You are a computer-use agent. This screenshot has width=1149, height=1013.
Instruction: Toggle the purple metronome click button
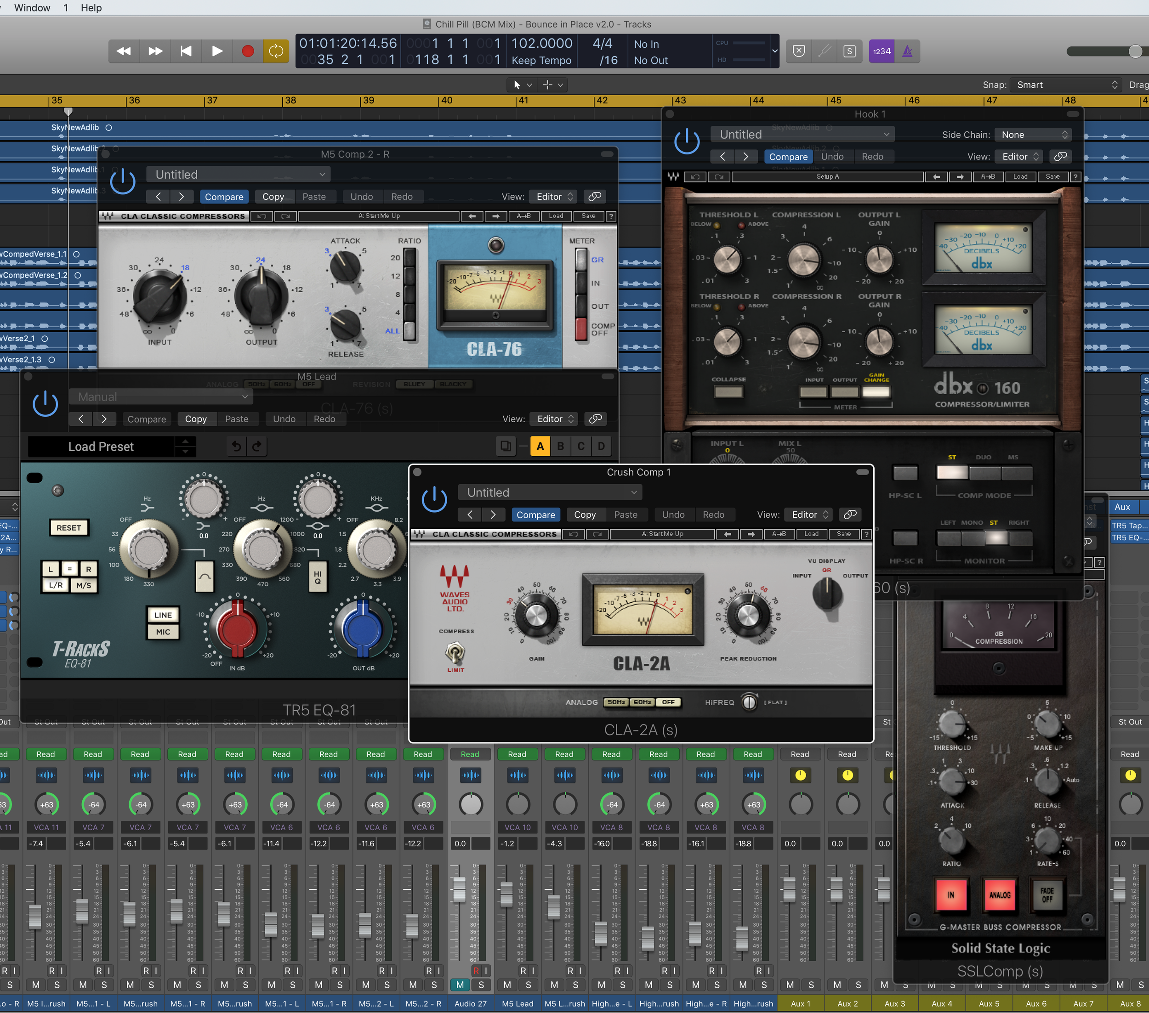907,51
